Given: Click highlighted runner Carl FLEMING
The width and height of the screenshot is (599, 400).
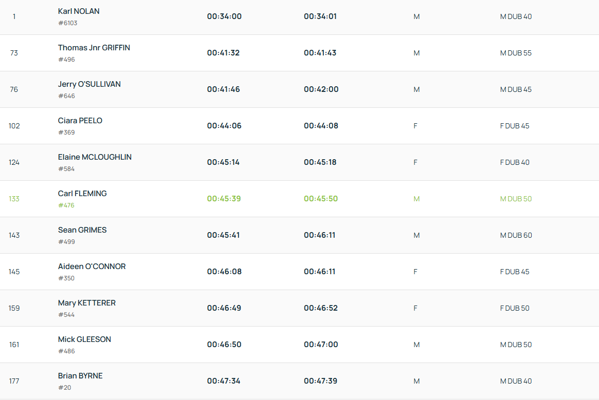Looking at the screenshot, I should click(82, 194).
